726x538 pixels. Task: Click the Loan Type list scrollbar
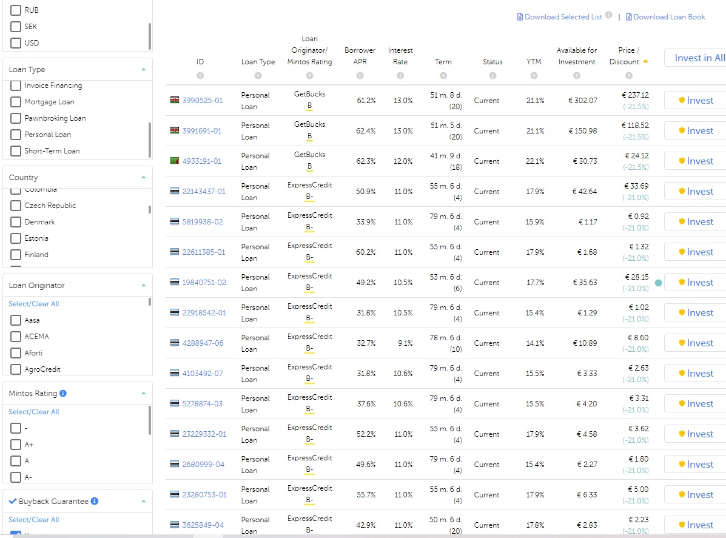(x=150, y=140)
